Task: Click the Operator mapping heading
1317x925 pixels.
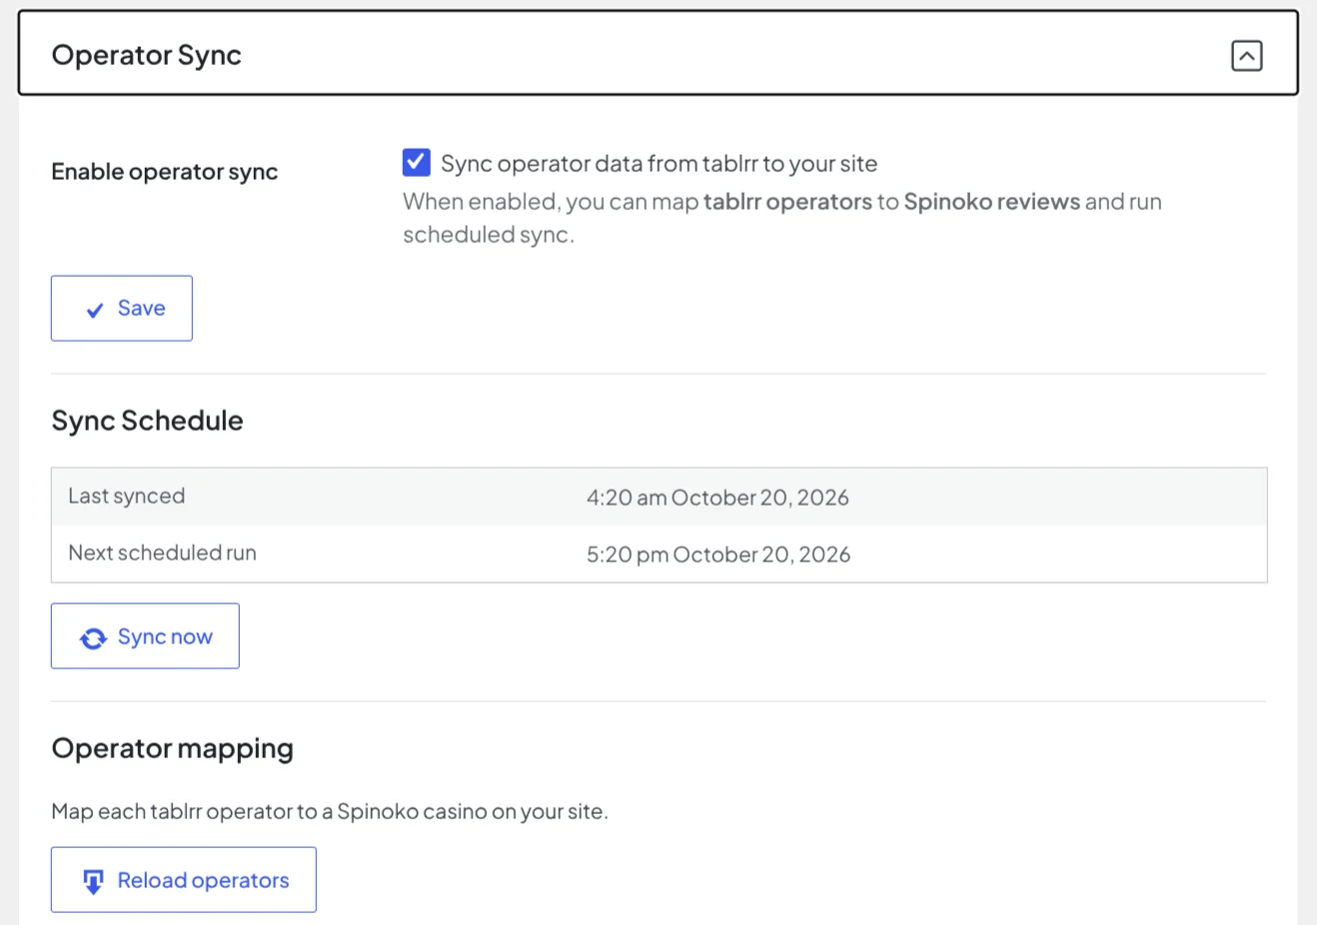Action: 173,748
